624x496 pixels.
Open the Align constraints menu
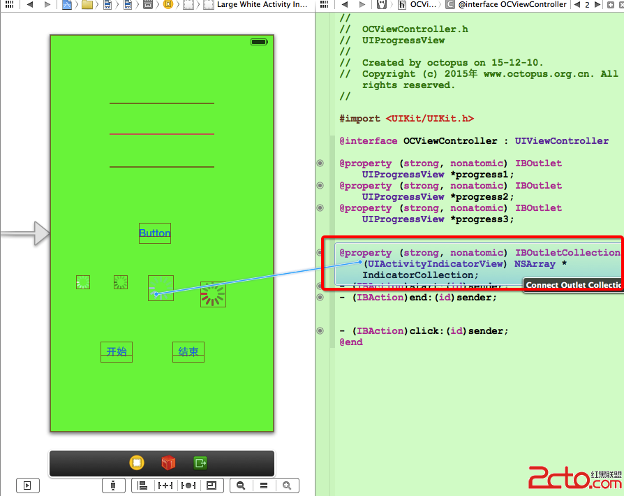click(142, 486)
